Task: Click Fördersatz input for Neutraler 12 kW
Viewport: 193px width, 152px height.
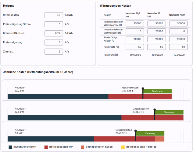Action: point(156,47)
